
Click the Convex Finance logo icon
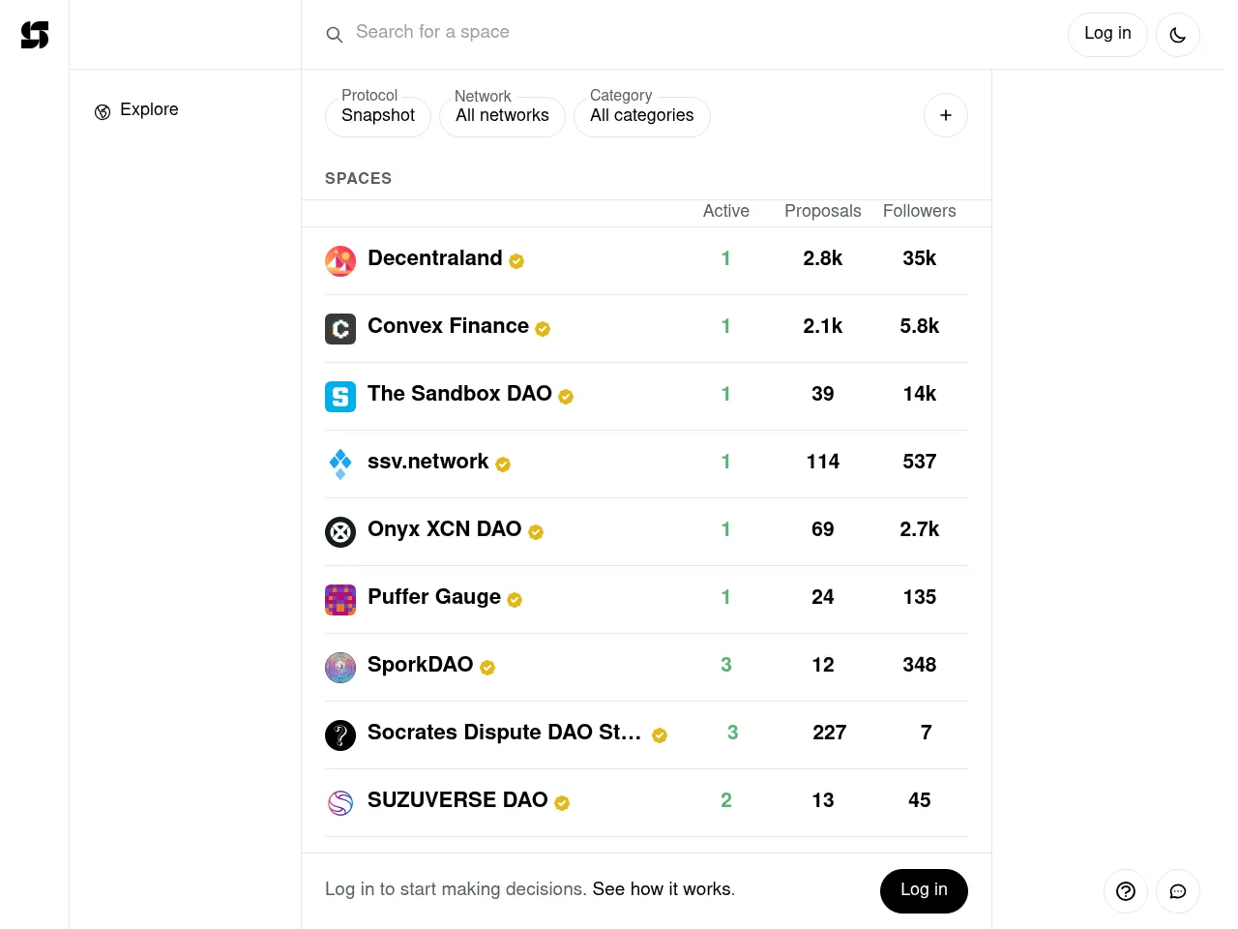[x=340, y=329]
